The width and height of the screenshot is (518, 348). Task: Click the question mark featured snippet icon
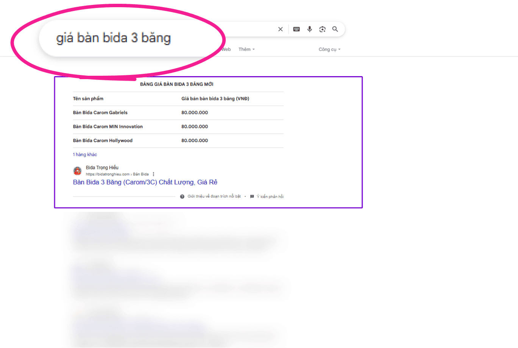[x=182, y=197]
